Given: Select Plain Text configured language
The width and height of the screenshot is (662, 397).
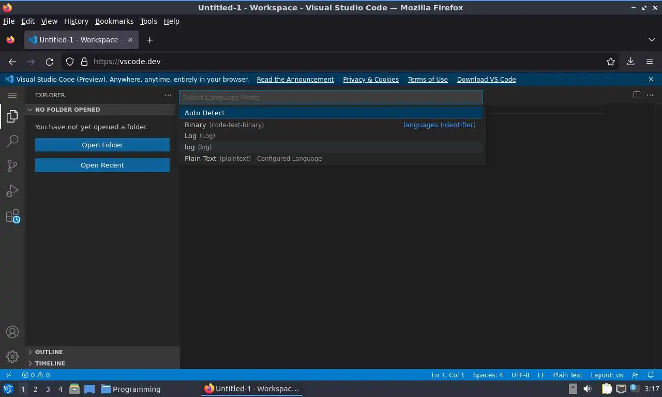Looking at the screenshot, I should coord(331,159).
